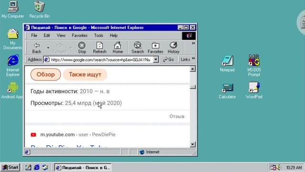Open the Back history dropdown arrow
305x172 pixels.
[48, 48]
